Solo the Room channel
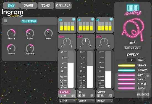 click(99, 96)
